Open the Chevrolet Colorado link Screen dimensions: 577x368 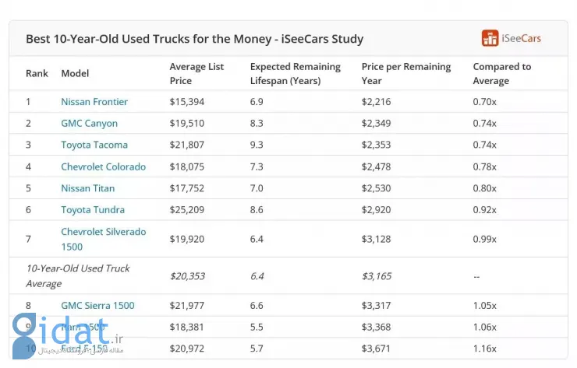(x=104, y=166)
